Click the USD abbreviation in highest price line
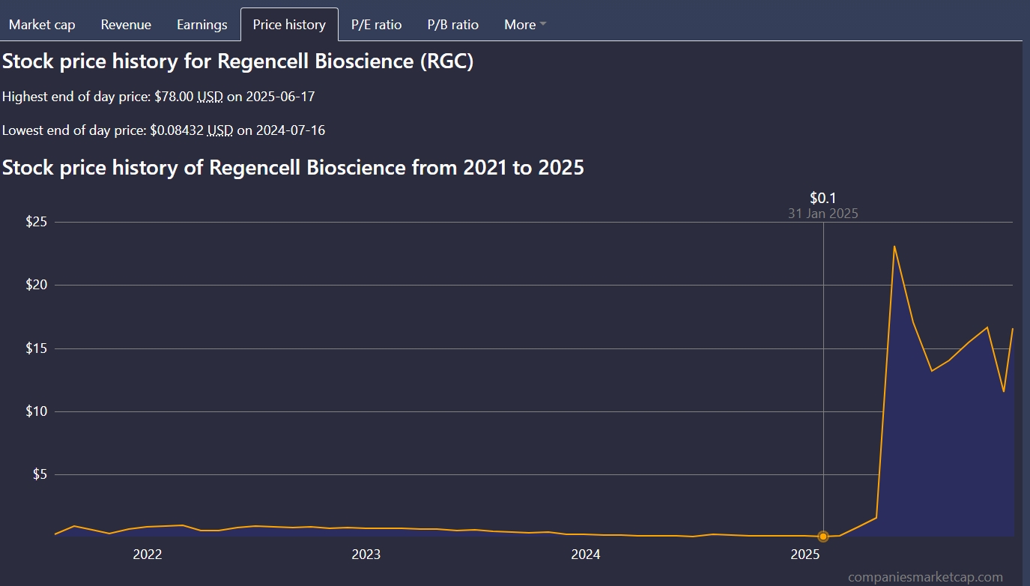 tap(210, 97)
